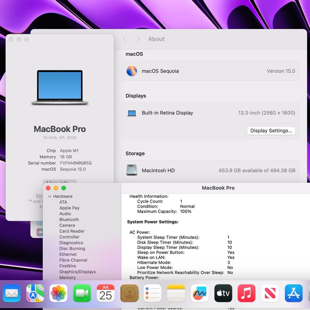Click the 13.3-inch (2560 × 1600) value

[267, 113]
